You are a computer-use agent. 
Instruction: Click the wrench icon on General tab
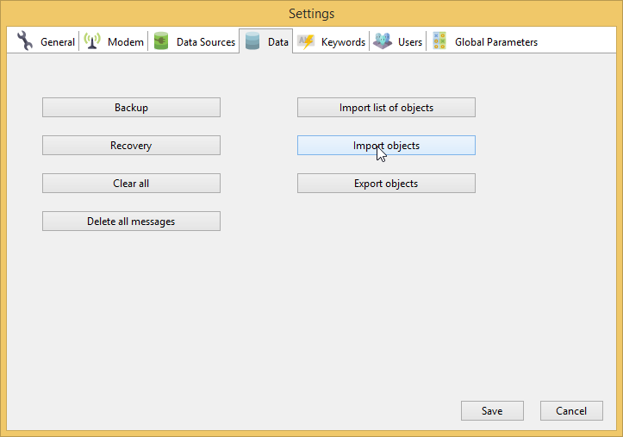(25, 41)
